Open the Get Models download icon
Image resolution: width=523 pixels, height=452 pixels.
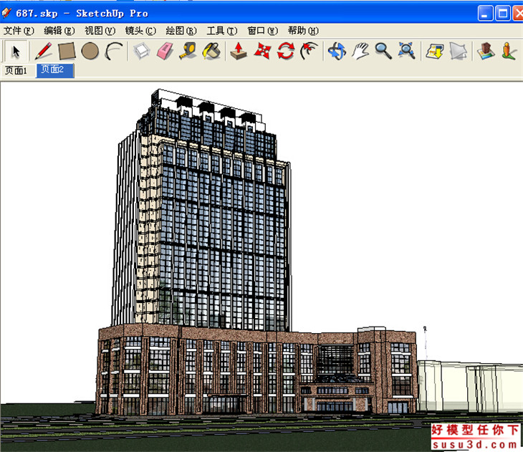[x=435, y=51]
